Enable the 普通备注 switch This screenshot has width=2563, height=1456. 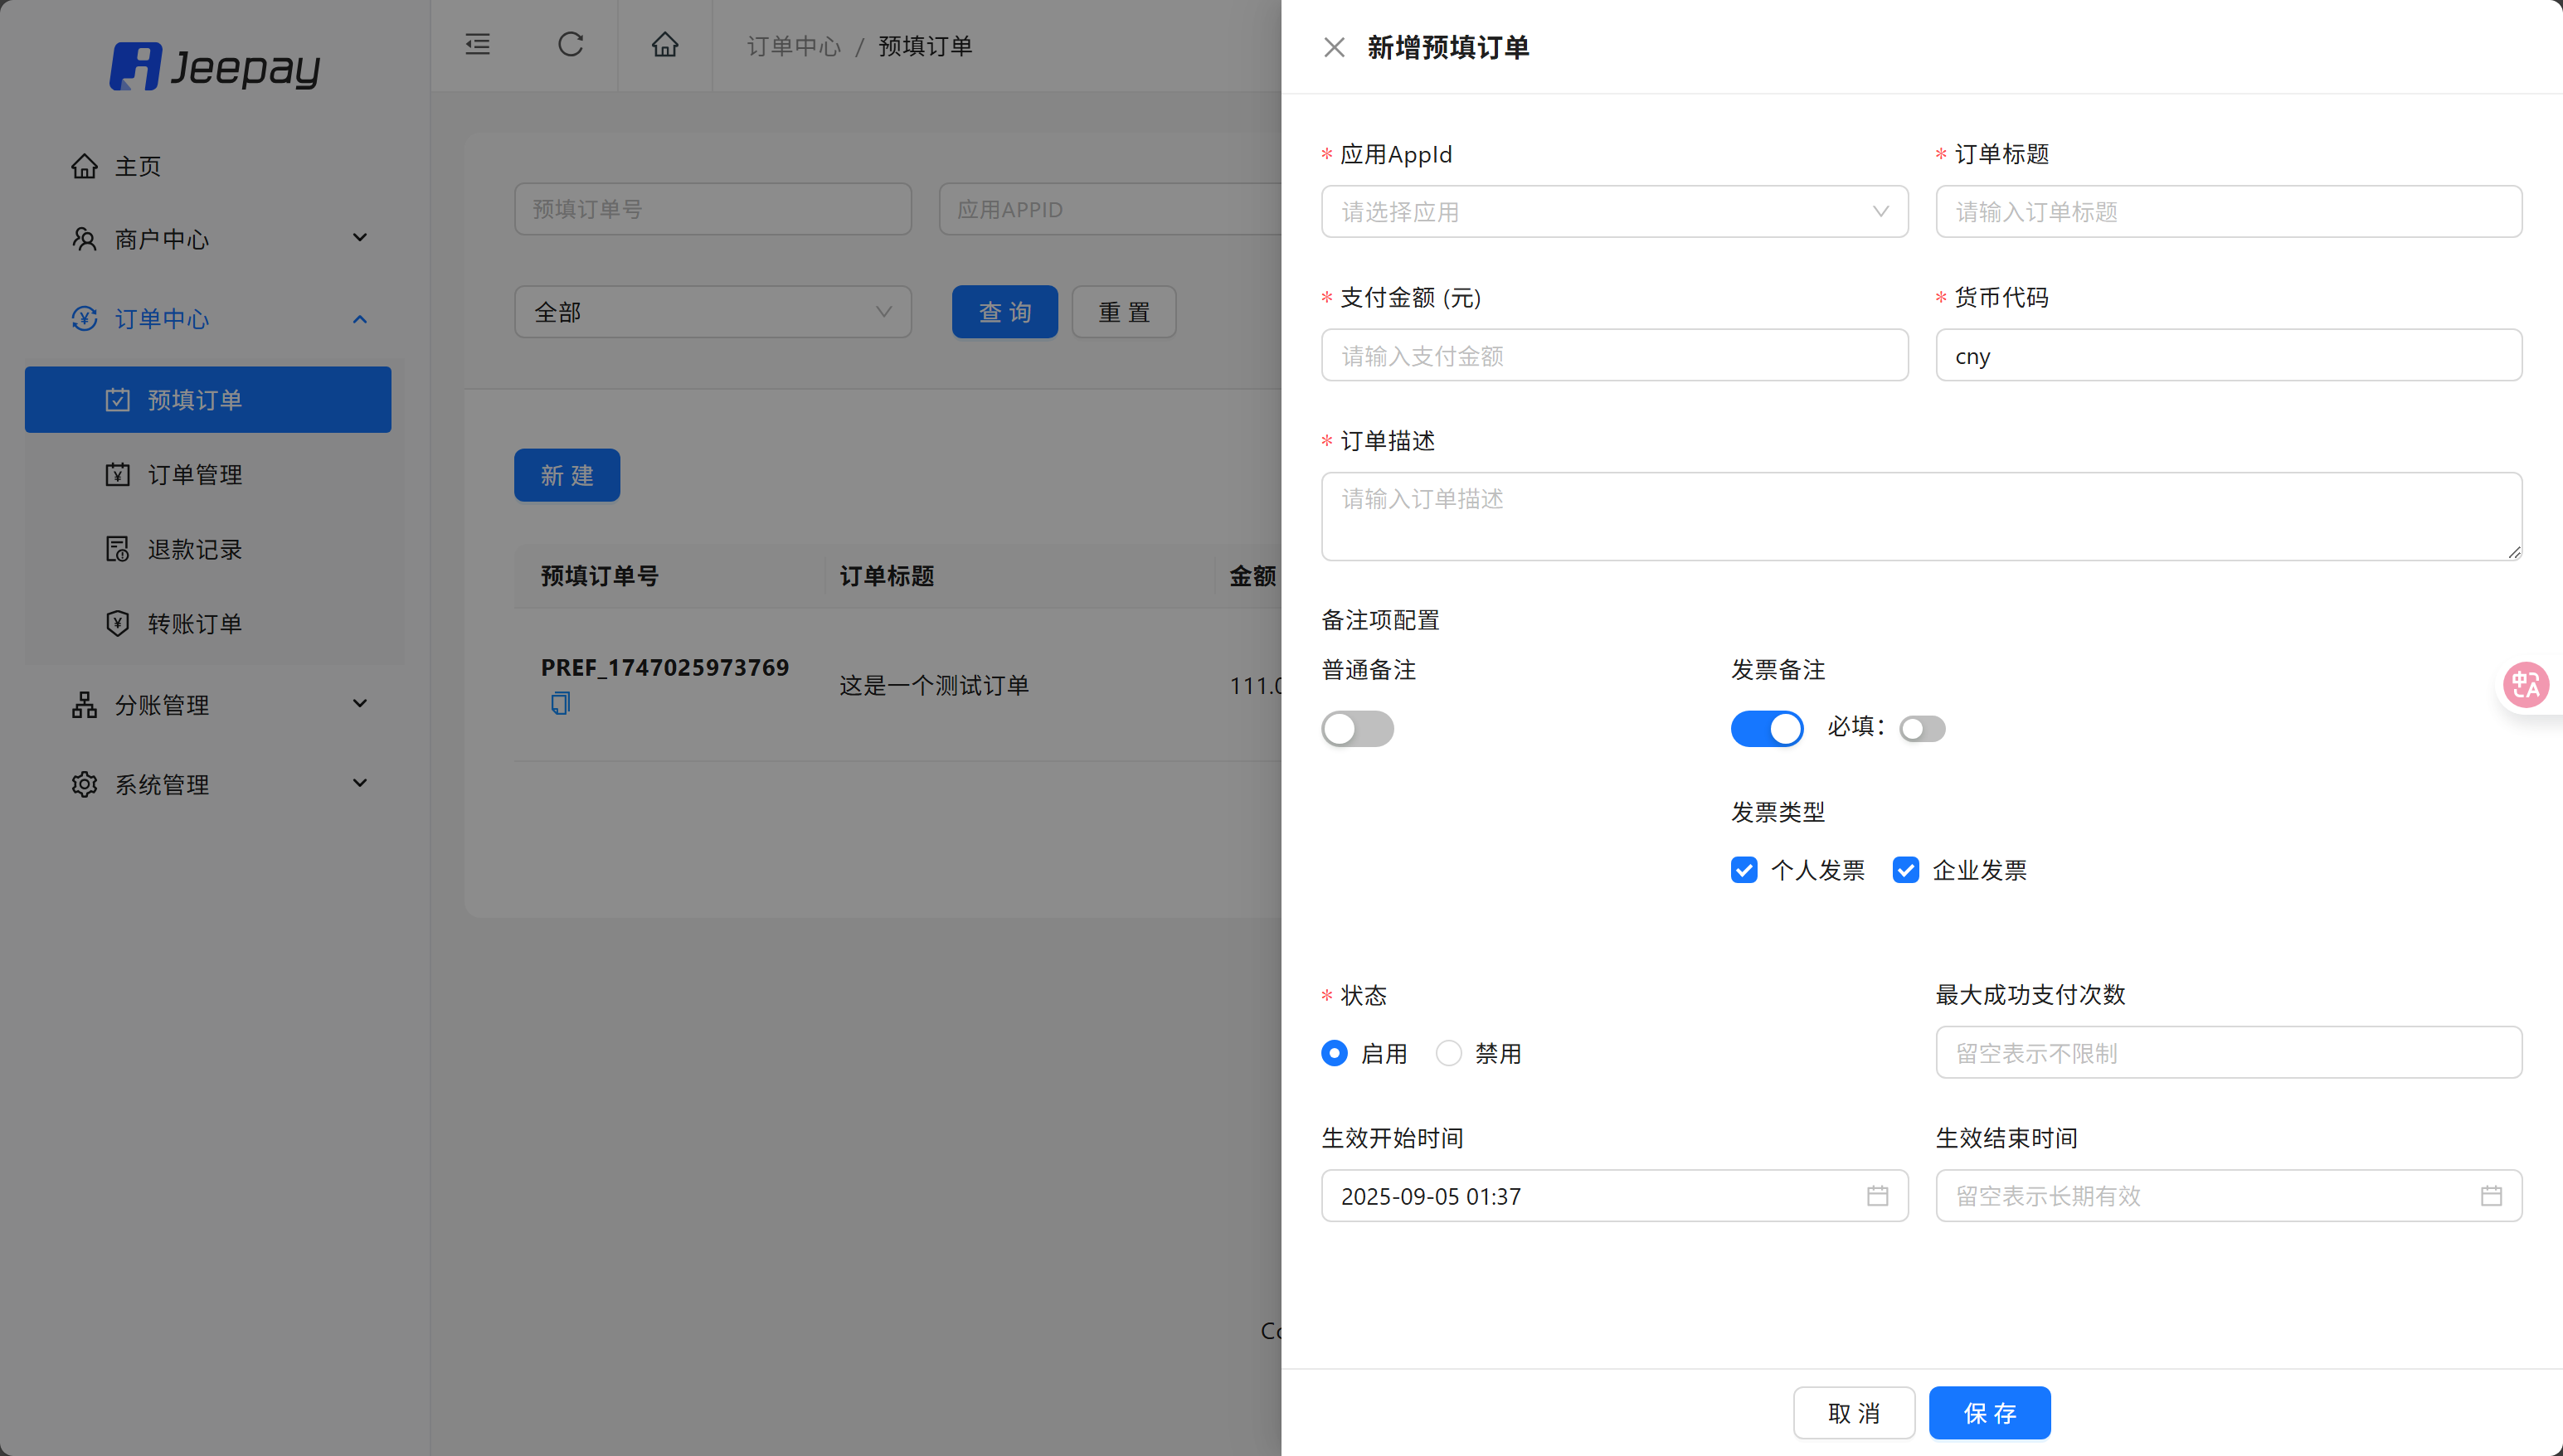click(x=1356, y=729)
